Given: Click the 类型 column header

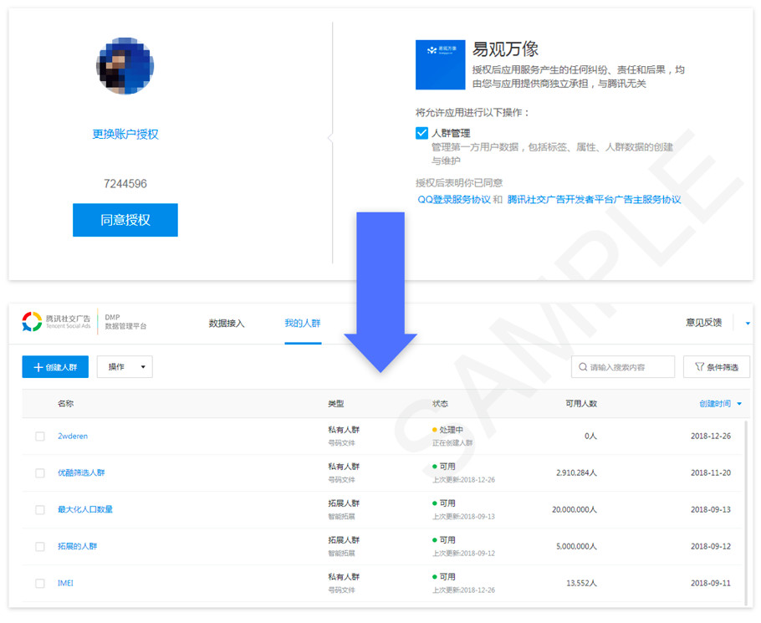Looking at the screenshot, I should coord(336,404).
